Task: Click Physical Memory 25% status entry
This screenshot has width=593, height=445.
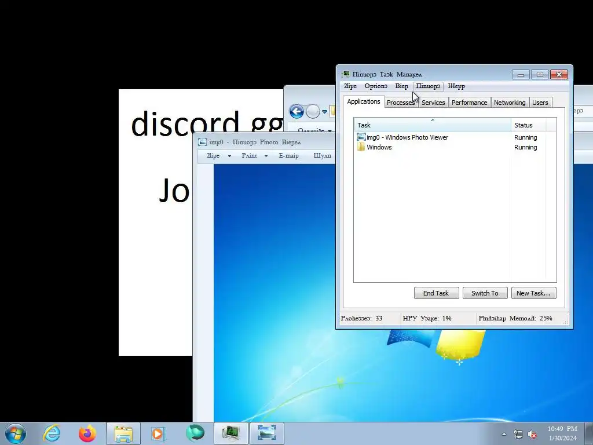Action: [515, 318]
